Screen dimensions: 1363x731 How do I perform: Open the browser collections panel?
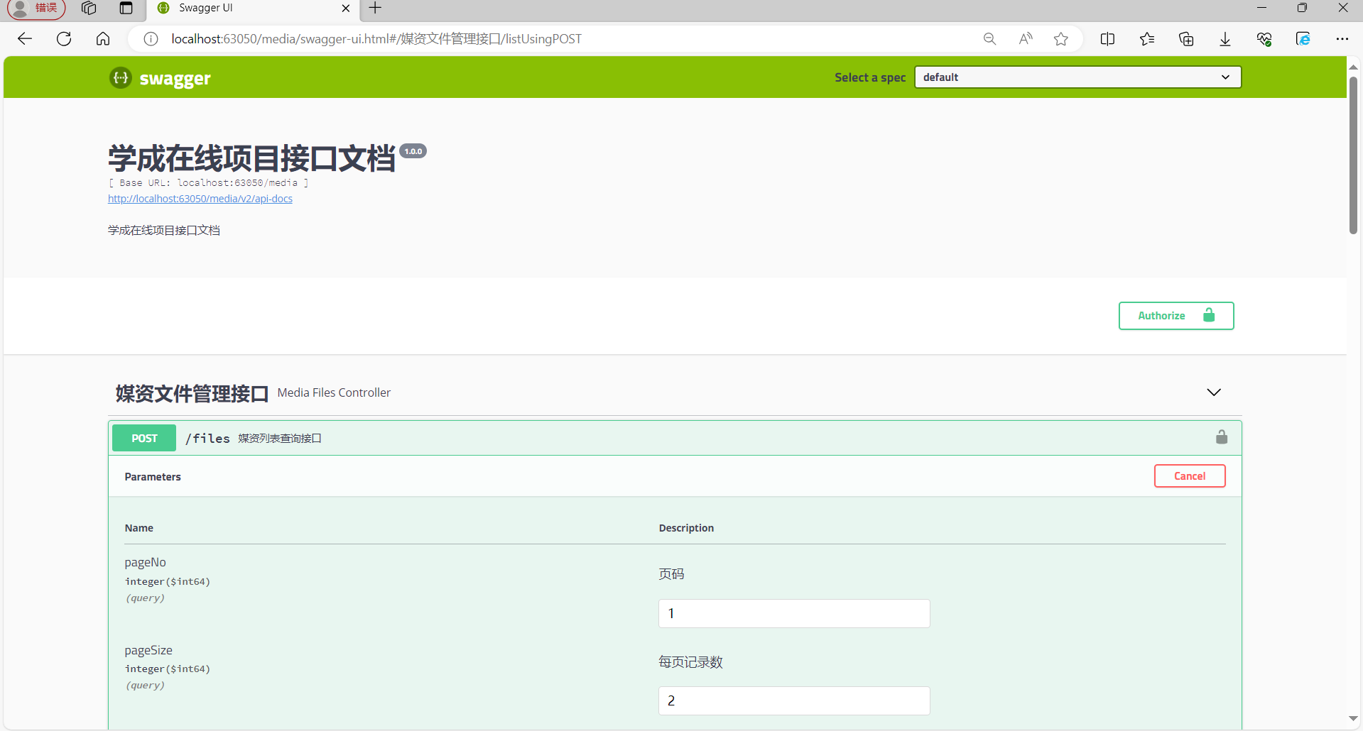coord(1186,39)
